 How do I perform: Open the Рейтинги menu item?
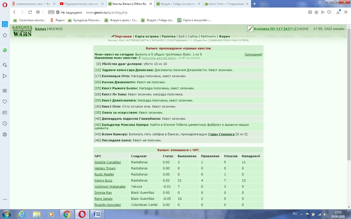coord(208,37)
